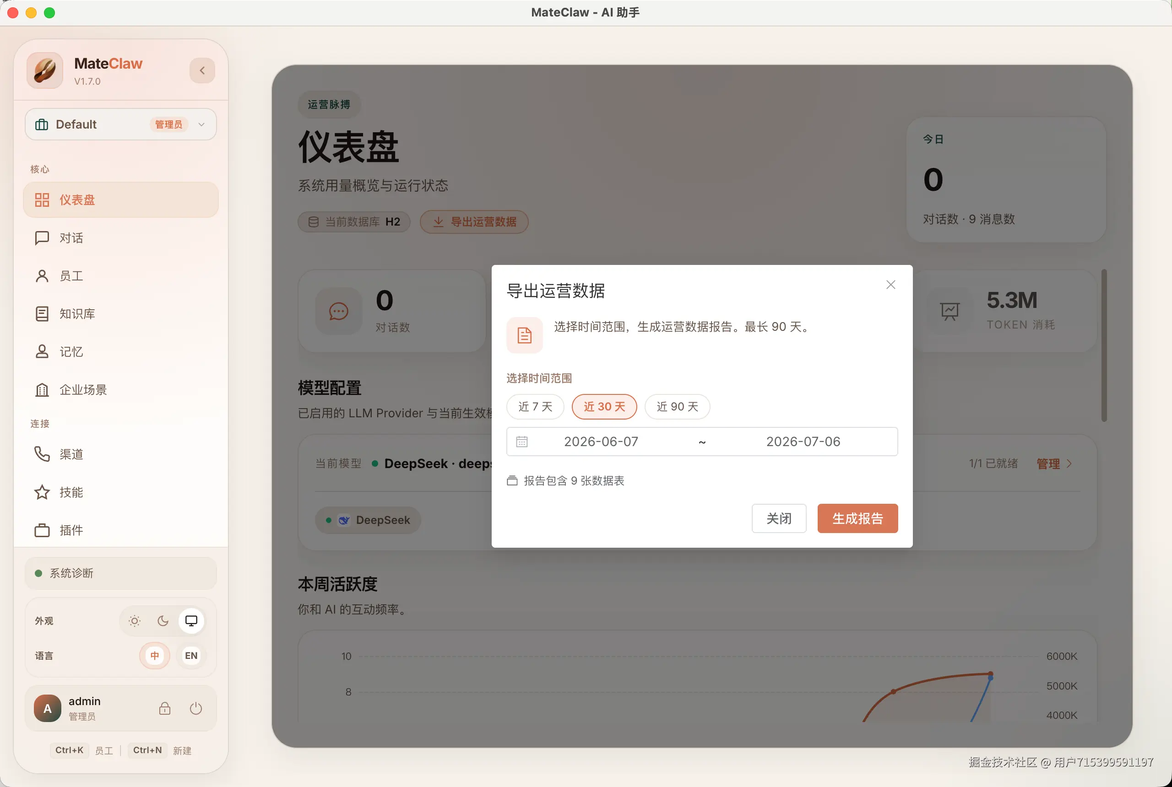Click the 运营脉搏 tag
The image size is (1172, 787).
[329, 104]
